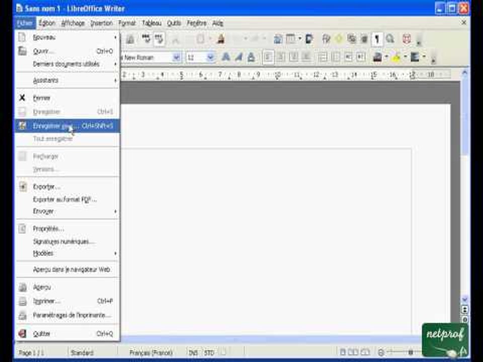Click Standard page style in status bar

pyautogui.click(x=82, y=352)
